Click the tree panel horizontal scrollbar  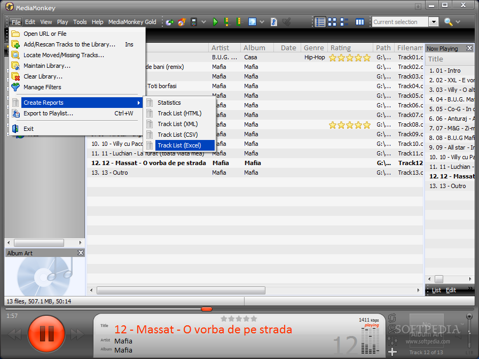click(39, 243)
